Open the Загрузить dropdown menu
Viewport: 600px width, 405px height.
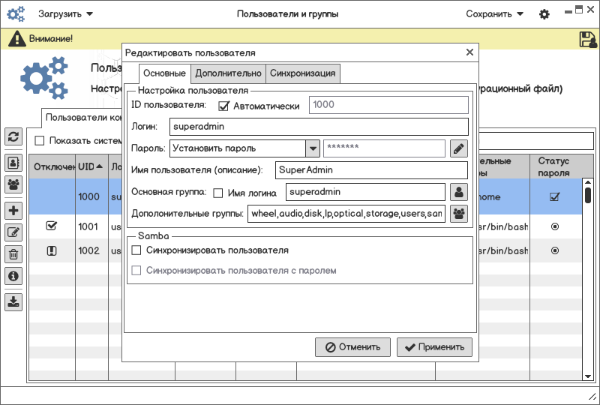pyautogui.click(x=65, y=14)
